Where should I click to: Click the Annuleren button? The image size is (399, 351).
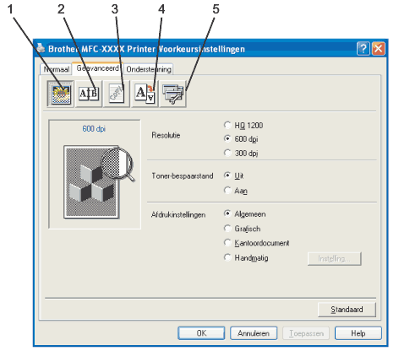point(254,333)
